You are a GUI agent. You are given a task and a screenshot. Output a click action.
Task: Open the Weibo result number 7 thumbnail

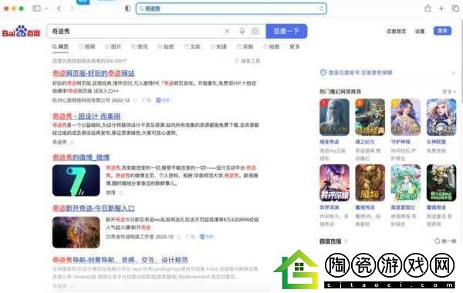click(76, 180)
